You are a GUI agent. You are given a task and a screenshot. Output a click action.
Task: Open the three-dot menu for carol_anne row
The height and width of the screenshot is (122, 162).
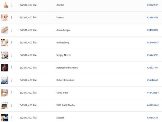[11, 93]
